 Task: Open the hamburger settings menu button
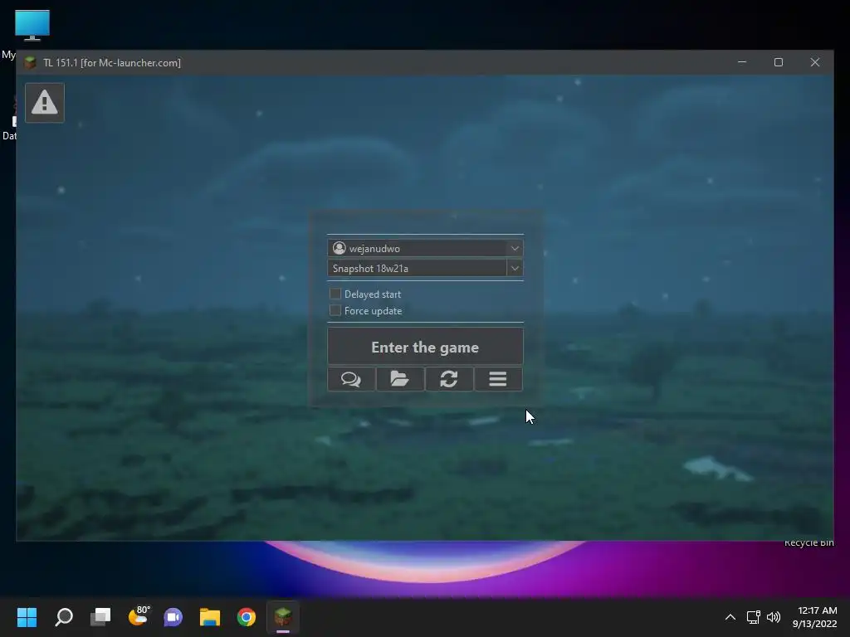click(498, 378)
